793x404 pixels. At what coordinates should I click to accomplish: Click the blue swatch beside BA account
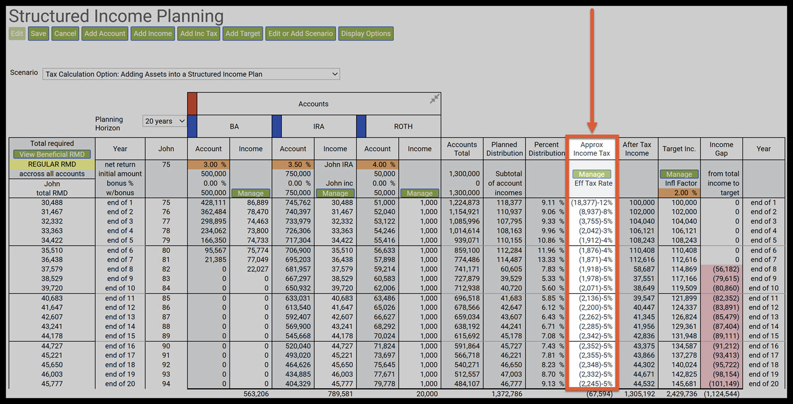pos(192,126)
